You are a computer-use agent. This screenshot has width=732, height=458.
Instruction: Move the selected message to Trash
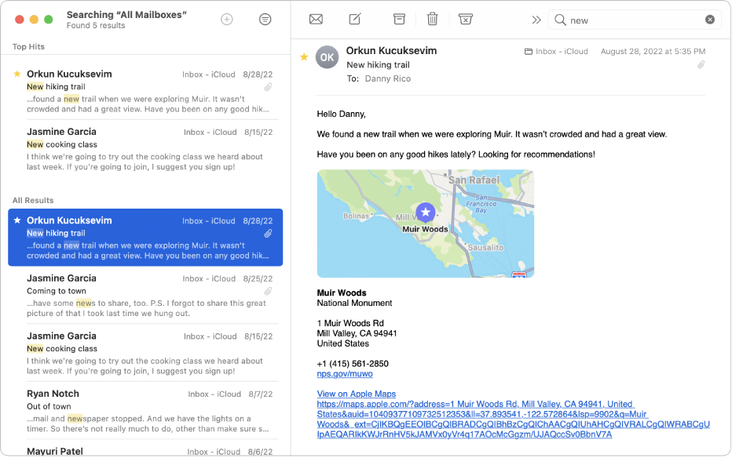431,20
